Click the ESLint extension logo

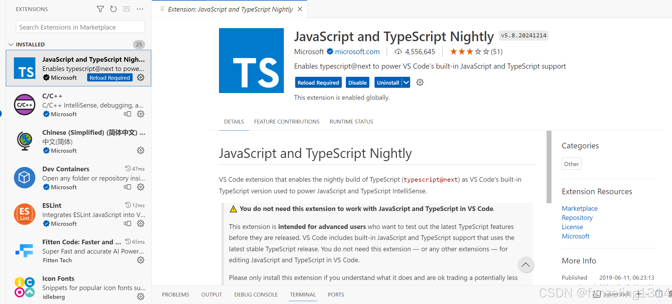pyautogui.click(x=25, y=214)
